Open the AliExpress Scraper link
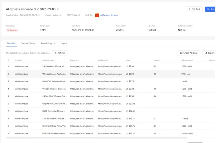This screenshot has width=215, height=143. click(x=109, y=15)
